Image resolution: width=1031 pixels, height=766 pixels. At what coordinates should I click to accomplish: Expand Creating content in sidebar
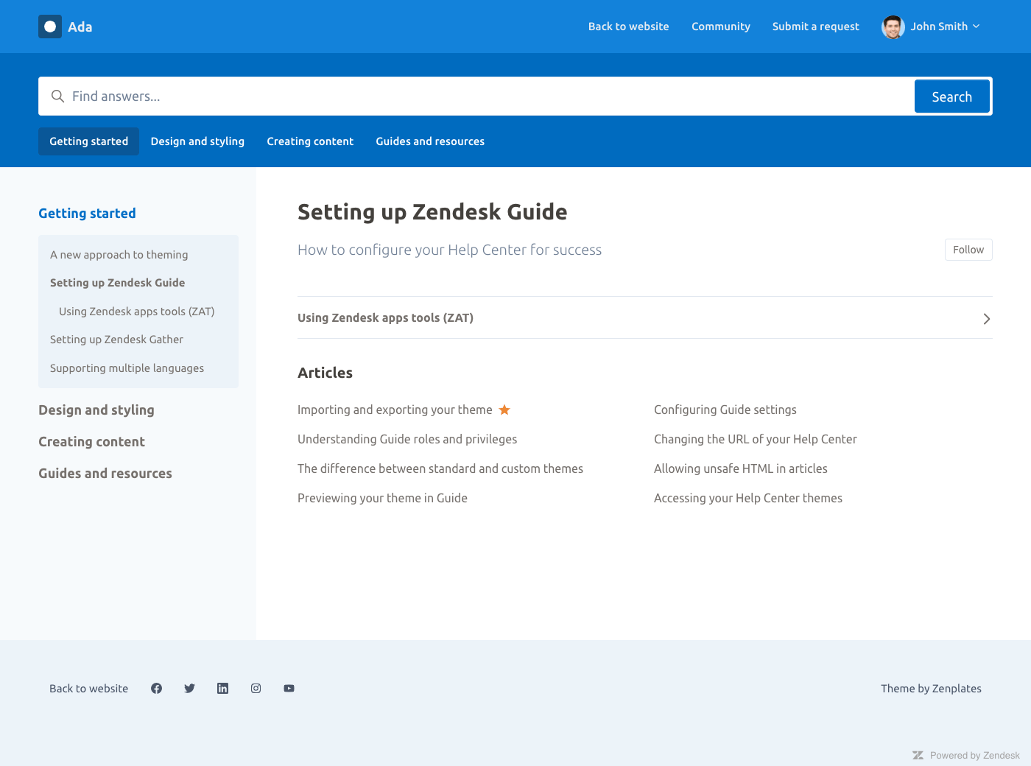[x=91, y=442]
